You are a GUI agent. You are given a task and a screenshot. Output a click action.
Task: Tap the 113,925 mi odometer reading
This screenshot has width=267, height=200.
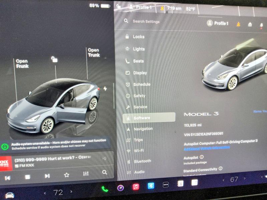click(x=193, y=125)
